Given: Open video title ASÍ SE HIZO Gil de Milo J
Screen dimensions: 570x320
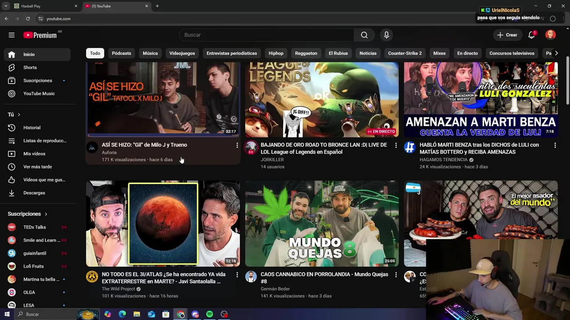Looking at the screenshot, I should (144, 145).
